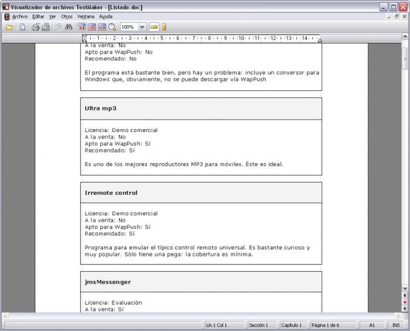
Task: Click the 'Lín 1 Col 1' status field
Action: [x=225, y=325]
